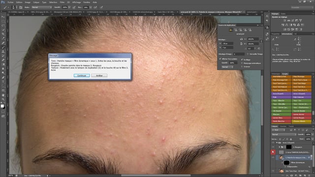Screen dimensions: 315x177
Task: Hide the Acne 2 (Expert) group
Action: coord(273,143)
